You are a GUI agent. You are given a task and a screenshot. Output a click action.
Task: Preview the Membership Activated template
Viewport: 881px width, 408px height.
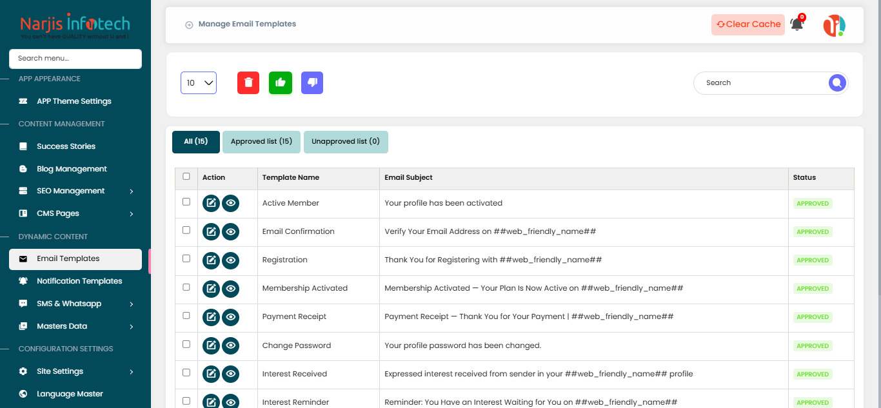[x=231, y=289]
